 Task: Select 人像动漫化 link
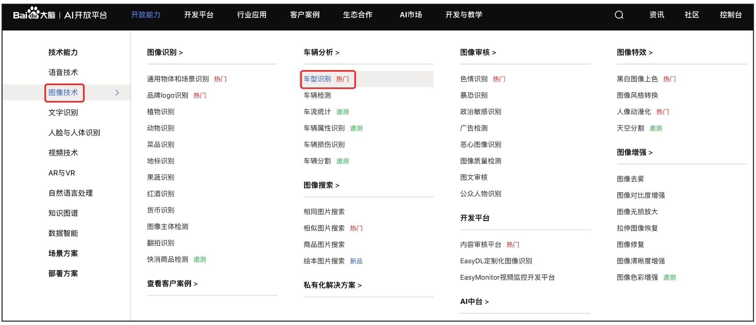[634, 112]
